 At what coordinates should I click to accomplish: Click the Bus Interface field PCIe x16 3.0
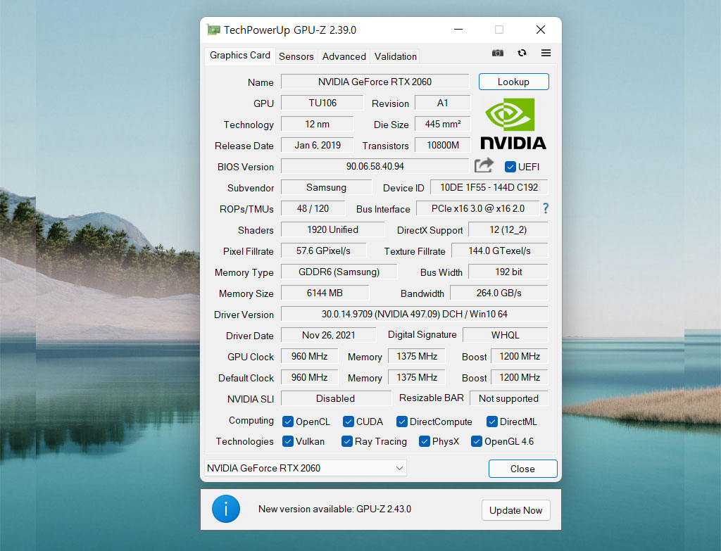pyautogui.click(x=478, y=208)
